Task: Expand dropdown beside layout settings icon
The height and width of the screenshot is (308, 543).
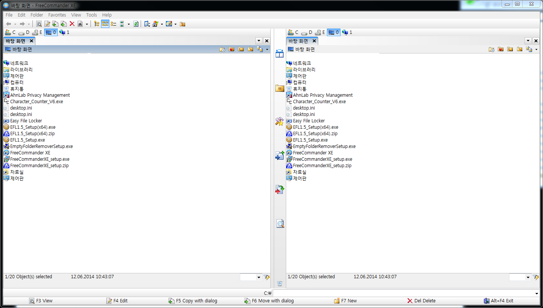Action: click(x=175, y=24)
